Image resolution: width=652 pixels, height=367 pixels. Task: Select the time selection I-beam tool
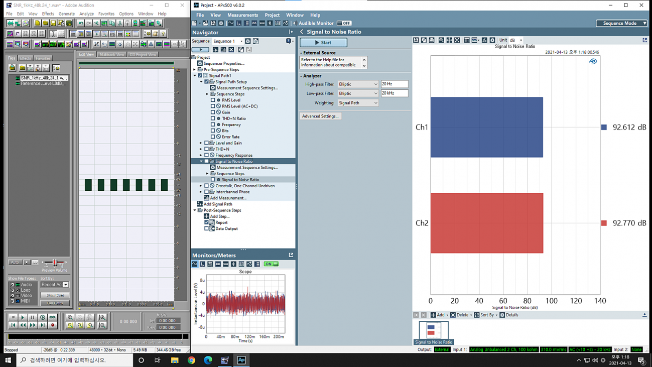click(53, 34)
